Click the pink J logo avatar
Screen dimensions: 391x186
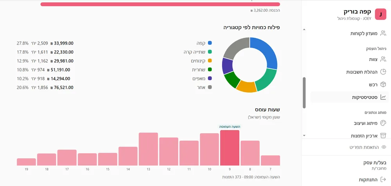click(380, 14)
